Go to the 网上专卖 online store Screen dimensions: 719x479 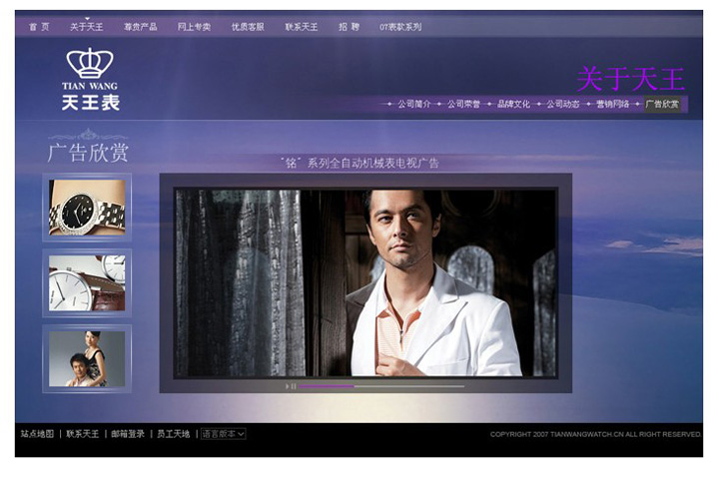[x=194, y=27]
